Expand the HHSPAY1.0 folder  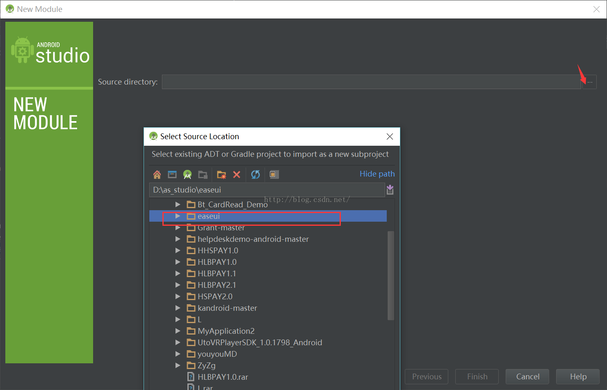pos(178,250)
